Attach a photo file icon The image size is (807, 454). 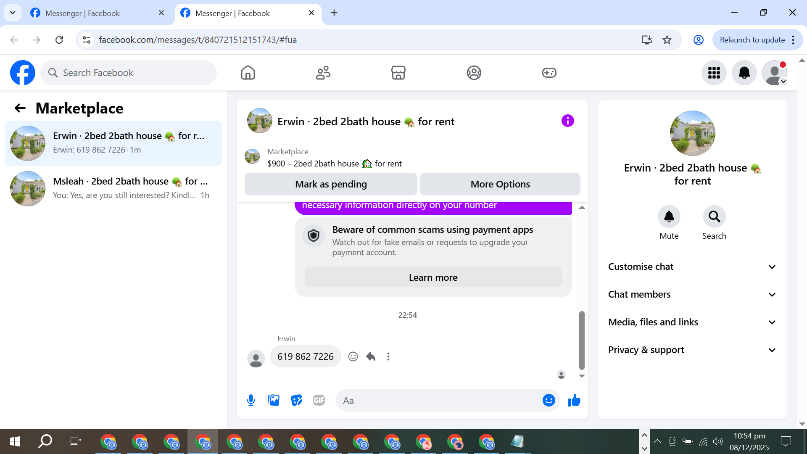click(x=274, y=400)
